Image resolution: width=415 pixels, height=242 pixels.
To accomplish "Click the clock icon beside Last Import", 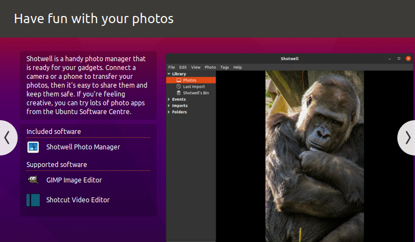I will (x=178, y=87).
